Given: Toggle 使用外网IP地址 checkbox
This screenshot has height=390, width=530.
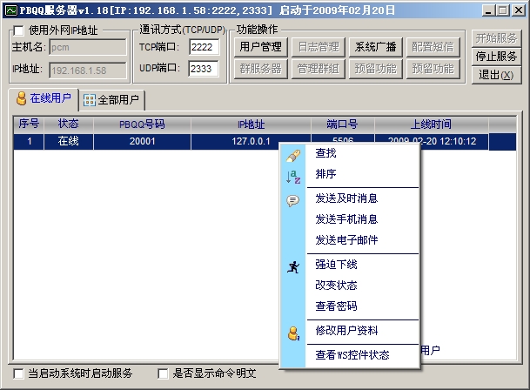Looking at the screenshot, I should [x=18, y=31].
